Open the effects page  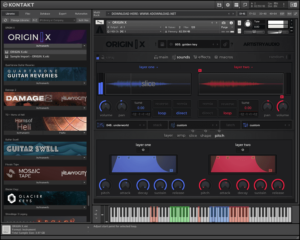(202, 57)
